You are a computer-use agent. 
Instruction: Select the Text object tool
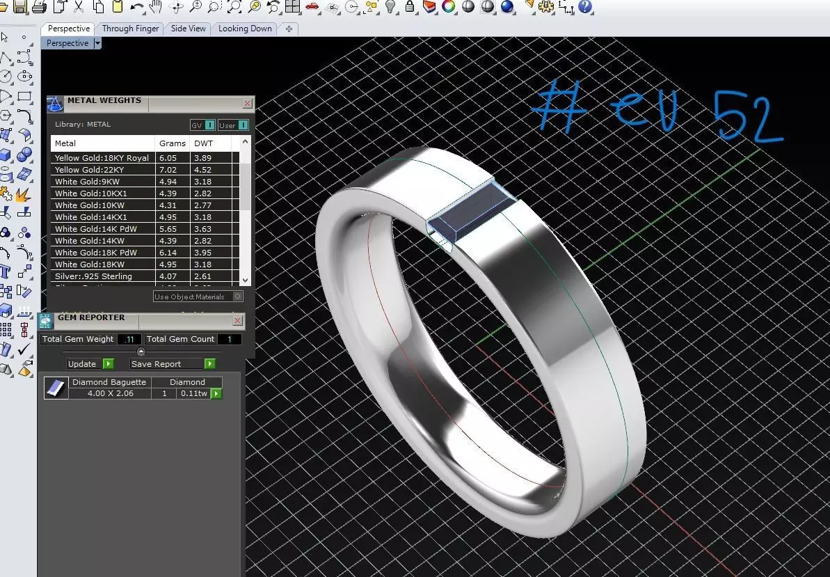point(6,272)
